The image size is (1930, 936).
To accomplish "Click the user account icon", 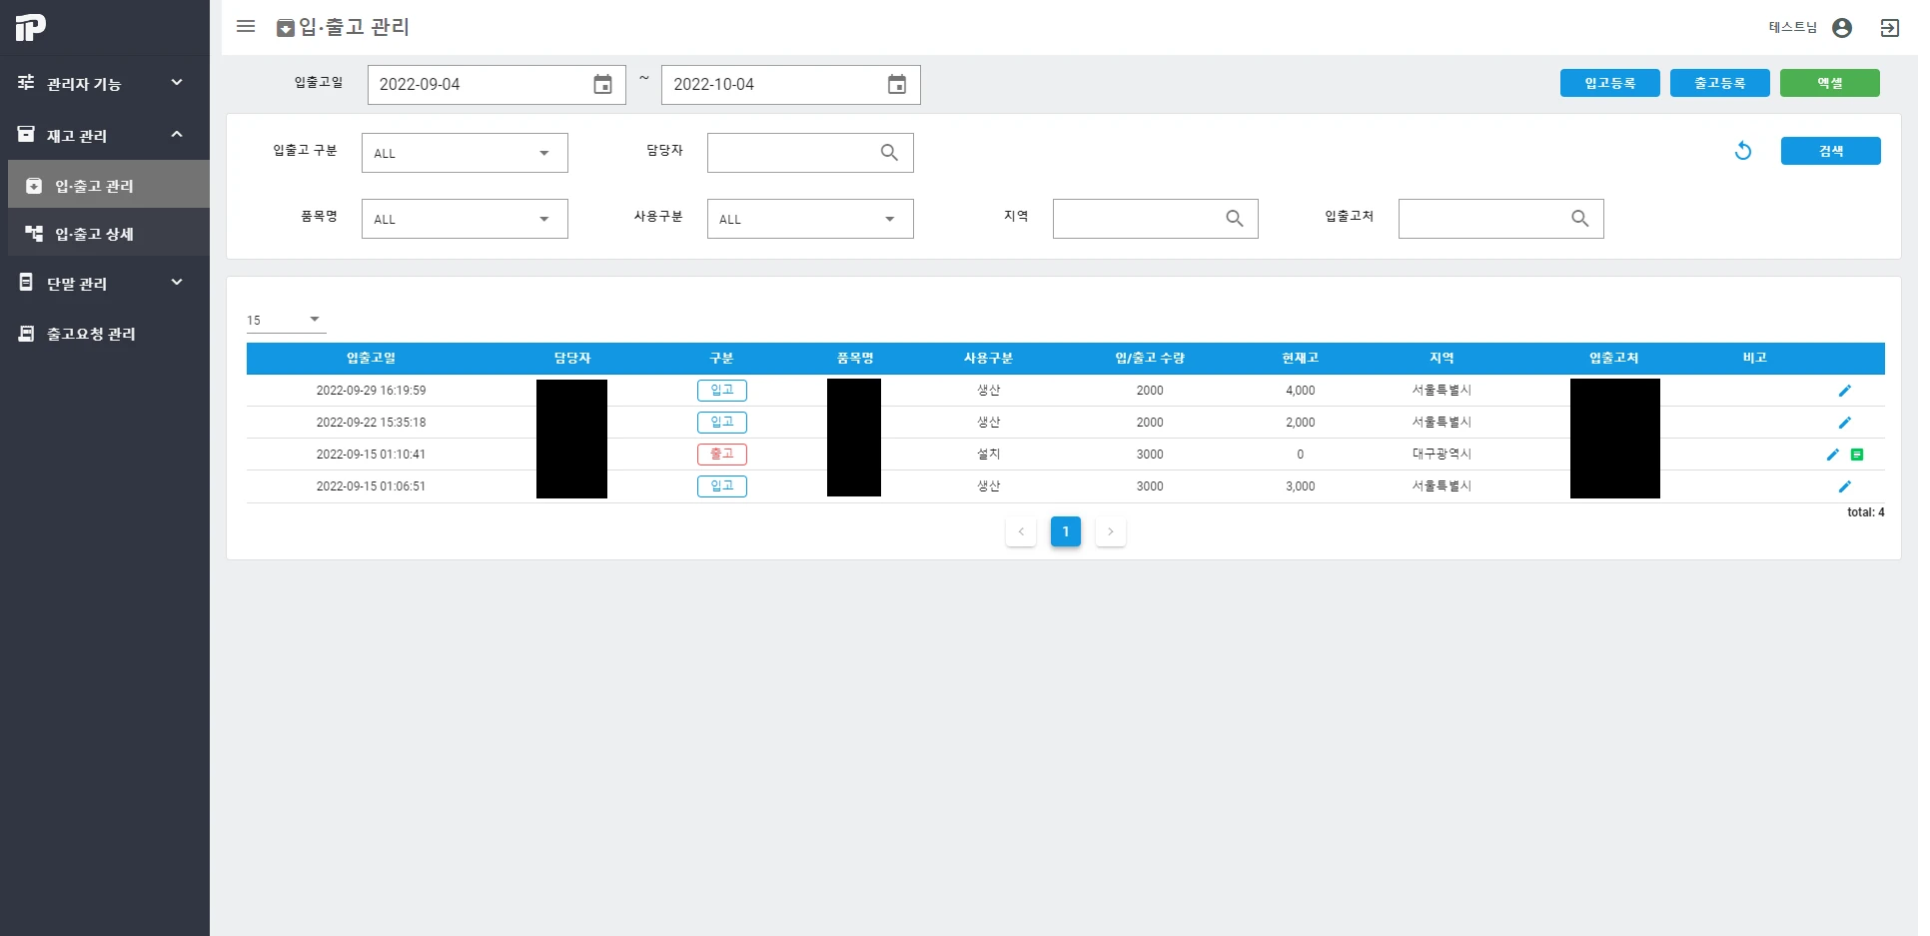I will tap(1841, 28).
